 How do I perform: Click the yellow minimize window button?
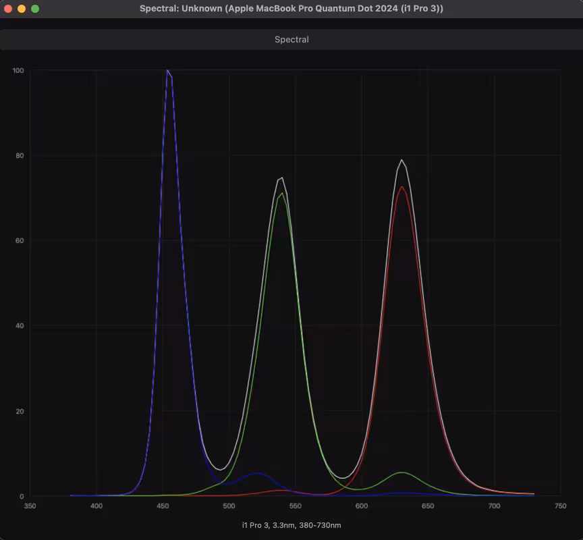coord(22,9)
